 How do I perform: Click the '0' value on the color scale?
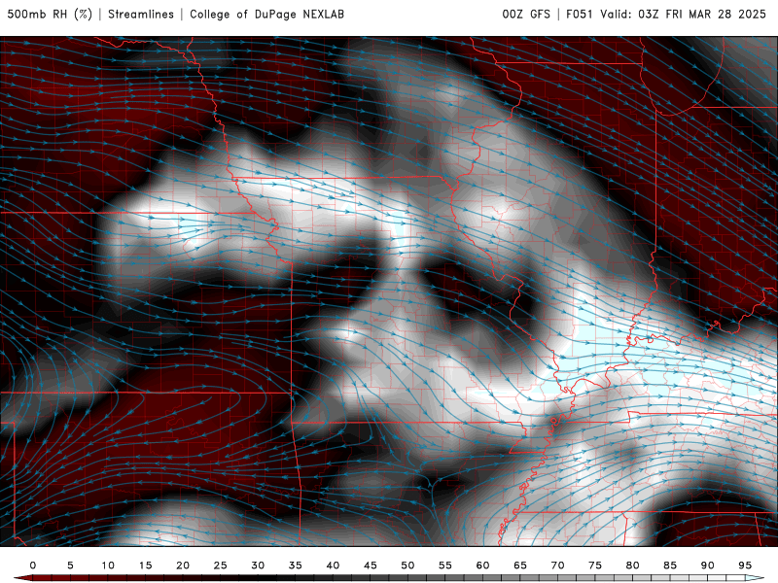[33, 566]
